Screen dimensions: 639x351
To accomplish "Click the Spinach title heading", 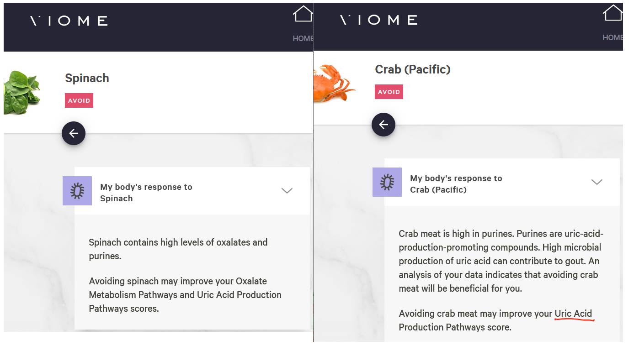I will (x=87, y=78).
